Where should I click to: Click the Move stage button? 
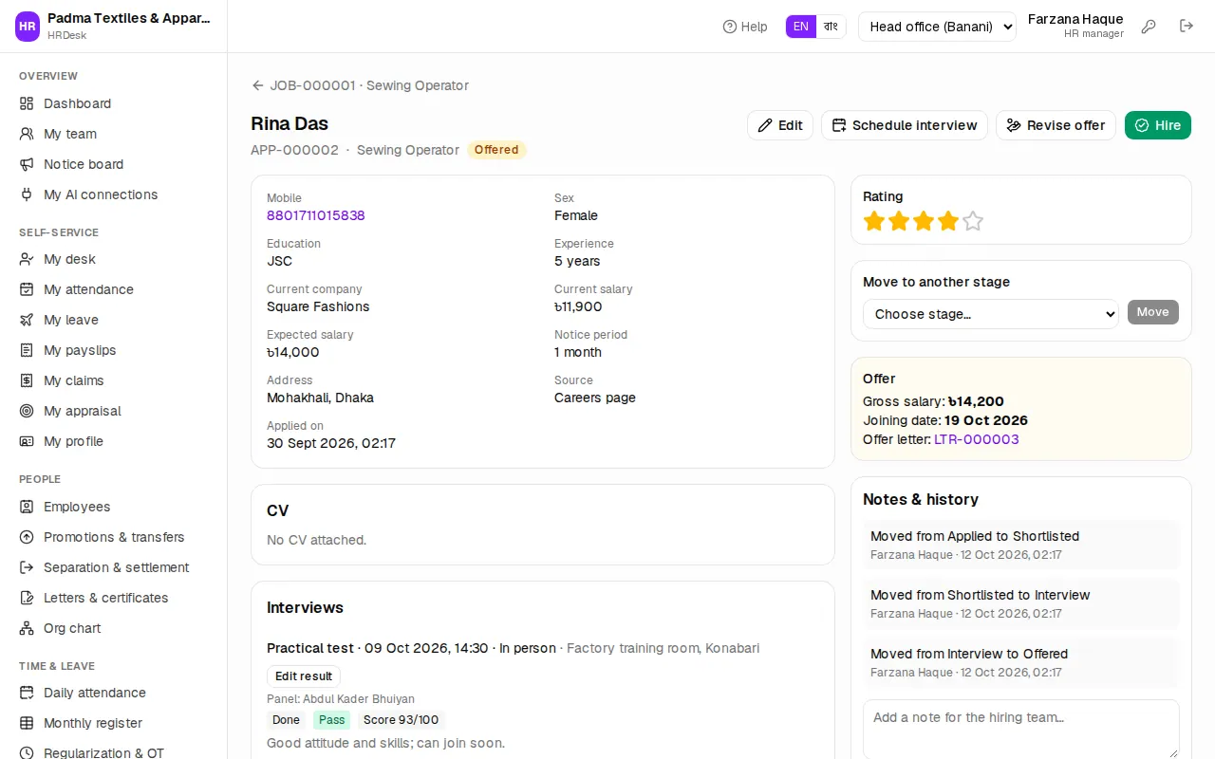(1153, 312)
